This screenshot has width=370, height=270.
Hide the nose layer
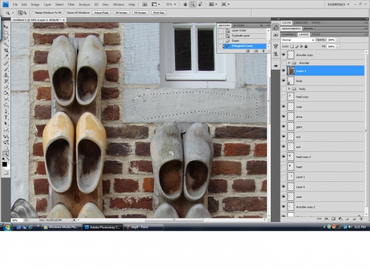(x=284, y=107)
